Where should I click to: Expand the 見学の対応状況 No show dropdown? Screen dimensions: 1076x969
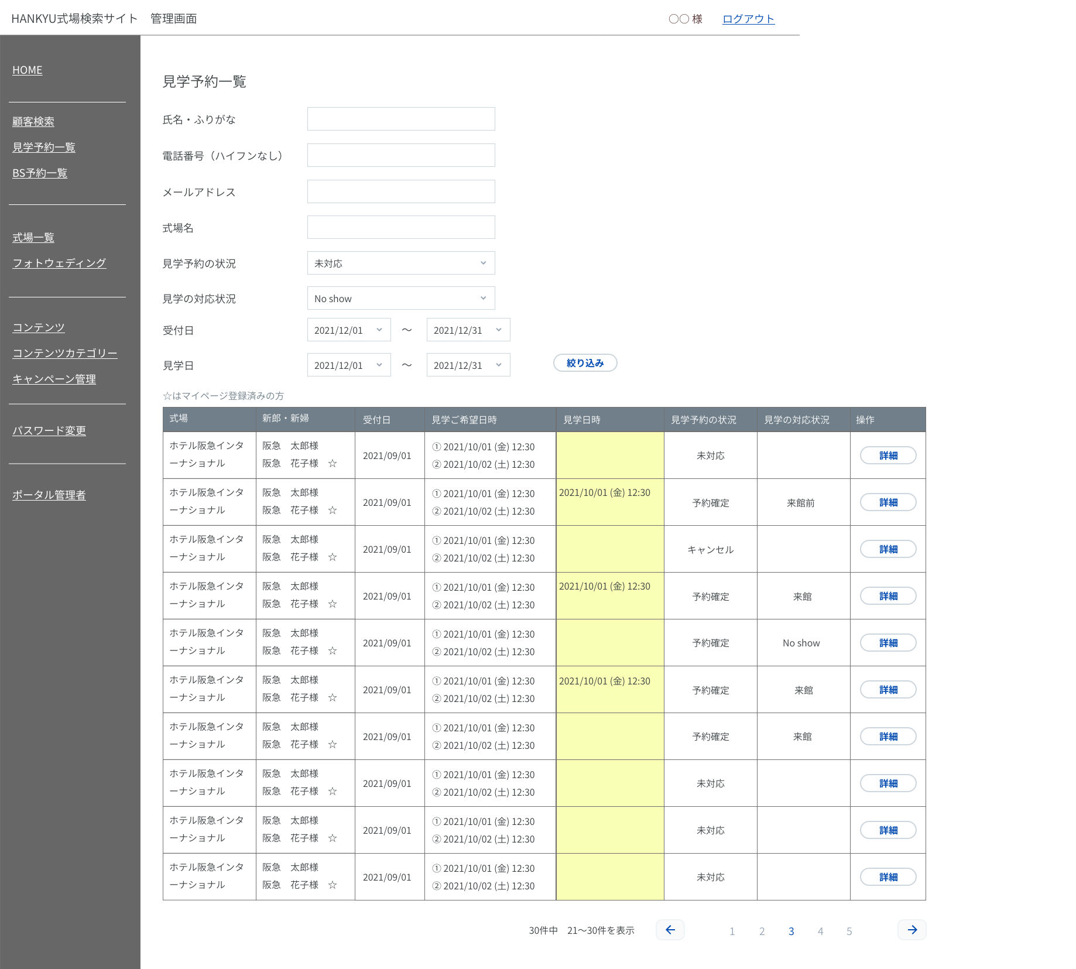400,298
